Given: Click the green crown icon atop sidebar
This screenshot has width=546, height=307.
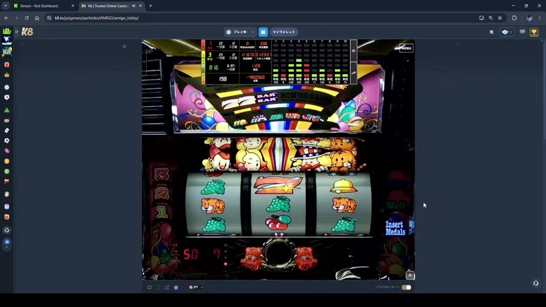Looking at the screenshot, I should tap(6, 31).
